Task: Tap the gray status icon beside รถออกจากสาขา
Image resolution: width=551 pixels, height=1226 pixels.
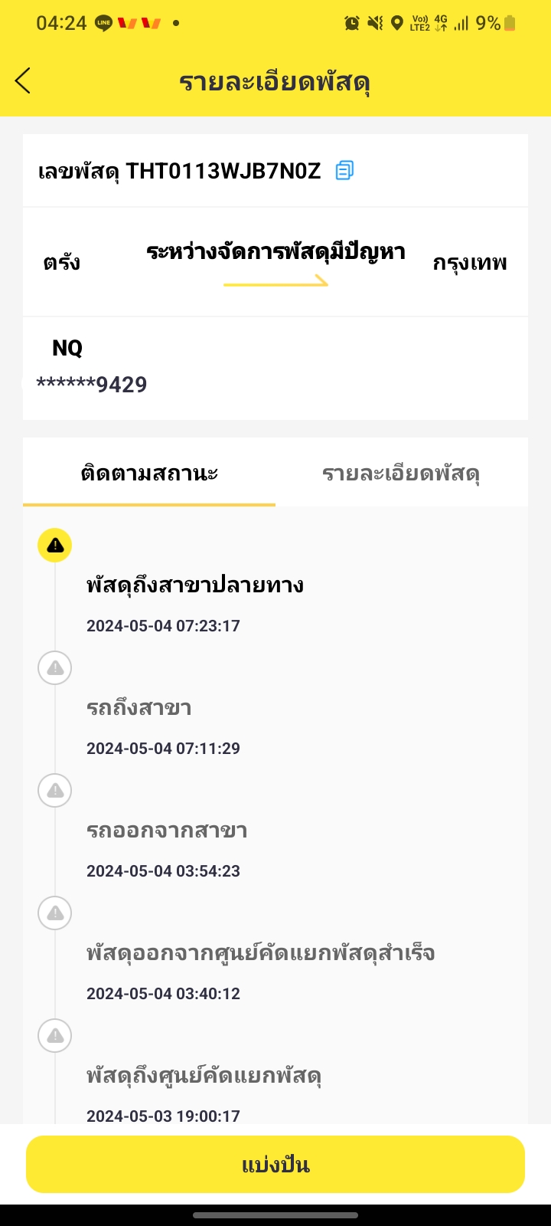Action: pyautogui.click(x=55, y=791)
